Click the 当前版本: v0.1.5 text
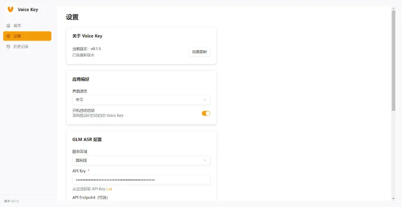Viewport: 402px width, 207px height. 87,49
